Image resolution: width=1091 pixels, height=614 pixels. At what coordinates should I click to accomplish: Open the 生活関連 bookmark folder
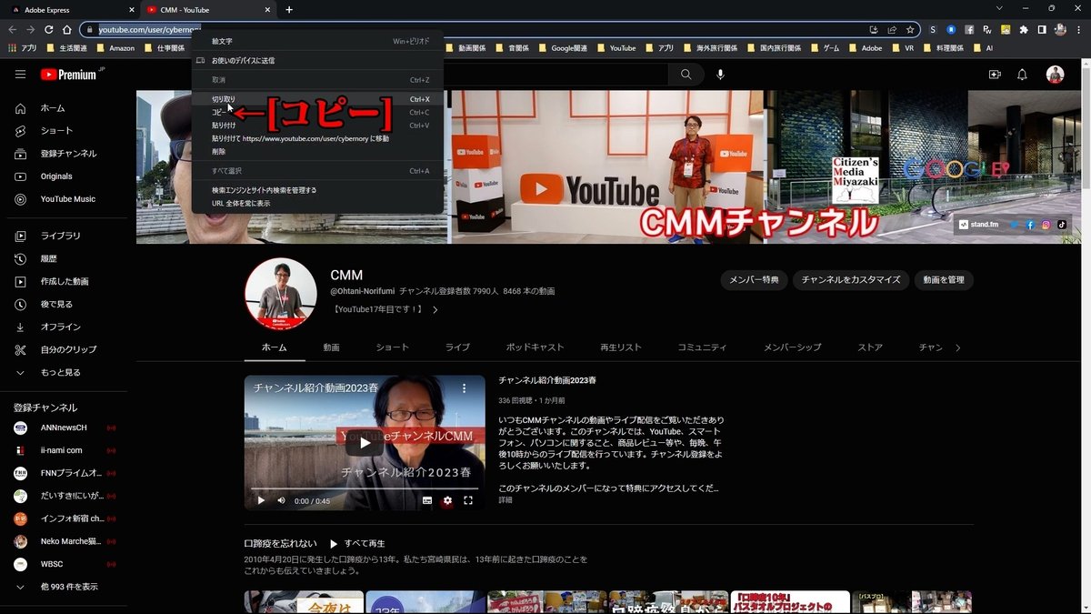[x=66, y=47]
